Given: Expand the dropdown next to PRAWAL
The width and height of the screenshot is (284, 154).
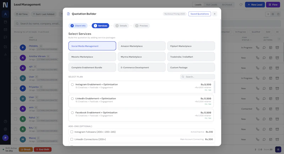Looking at the screenshot, I should pos(41,46).
